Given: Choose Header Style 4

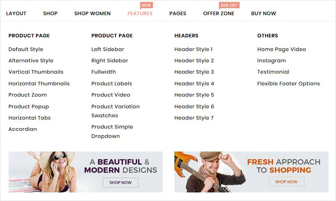Looking at the screenshot, I should [x=194, y=84].
